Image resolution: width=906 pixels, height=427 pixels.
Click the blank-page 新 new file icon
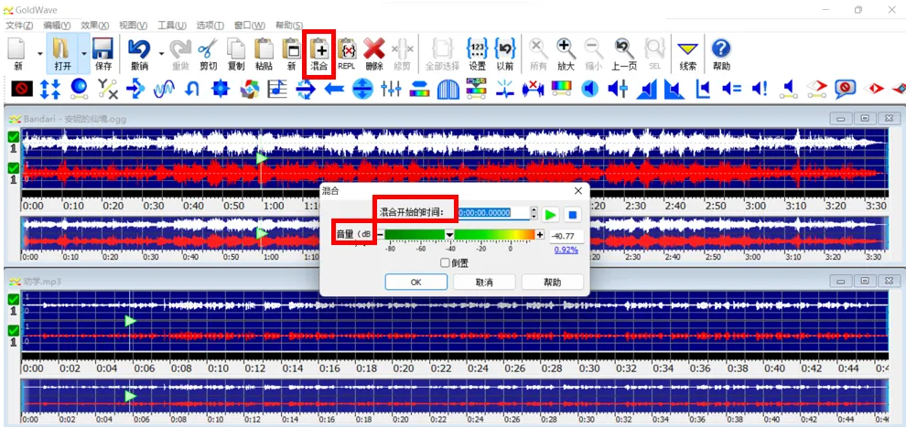(18, 49)
